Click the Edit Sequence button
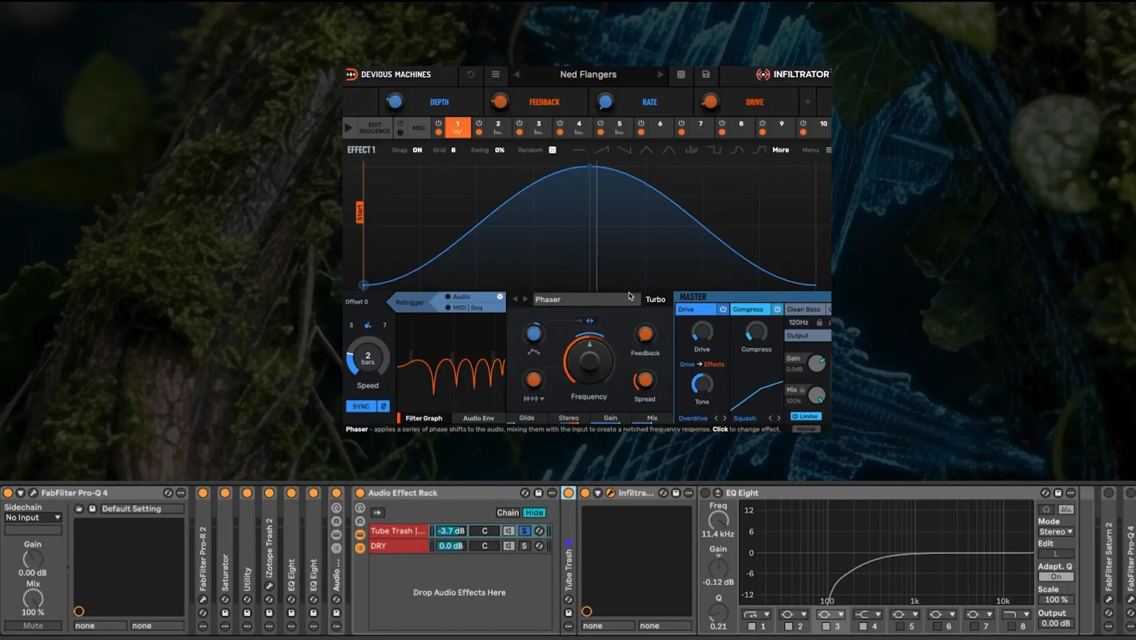 point(374,128)
